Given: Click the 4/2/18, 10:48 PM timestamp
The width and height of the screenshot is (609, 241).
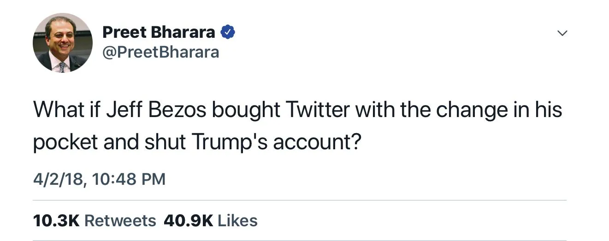Looking at the screenshot, I should pos(99,179).
